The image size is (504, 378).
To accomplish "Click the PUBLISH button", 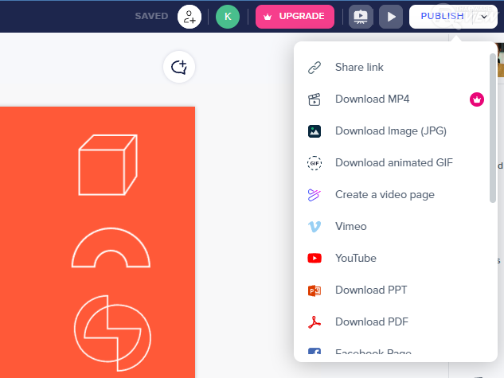I will coord(442,17).
